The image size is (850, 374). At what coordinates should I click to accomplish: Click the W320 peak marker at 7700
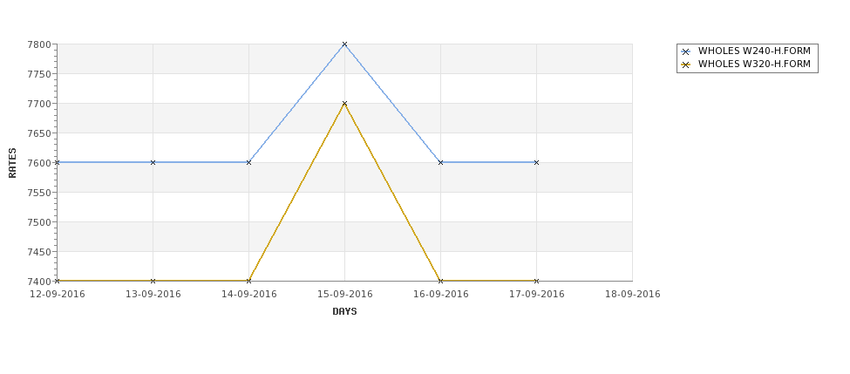344,104
